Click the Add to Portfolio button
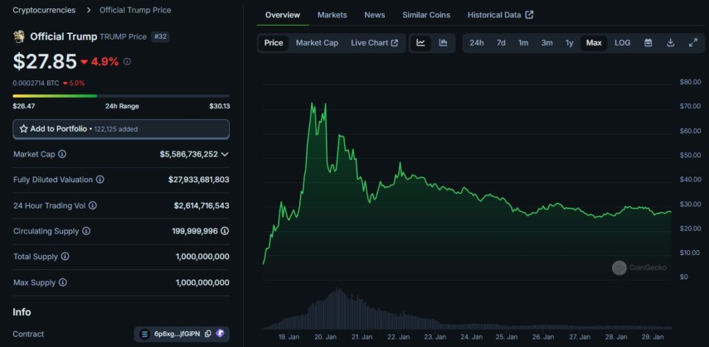The height and width of the screenshot is (347, 709). pyautogui.click(x=121, y=129)
